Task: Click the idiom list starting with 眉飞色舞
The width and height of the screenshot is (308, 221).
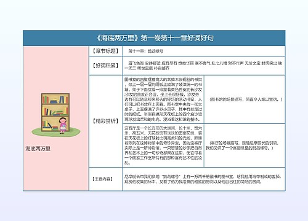Action: pyautogui.click(x=203, y=66)
